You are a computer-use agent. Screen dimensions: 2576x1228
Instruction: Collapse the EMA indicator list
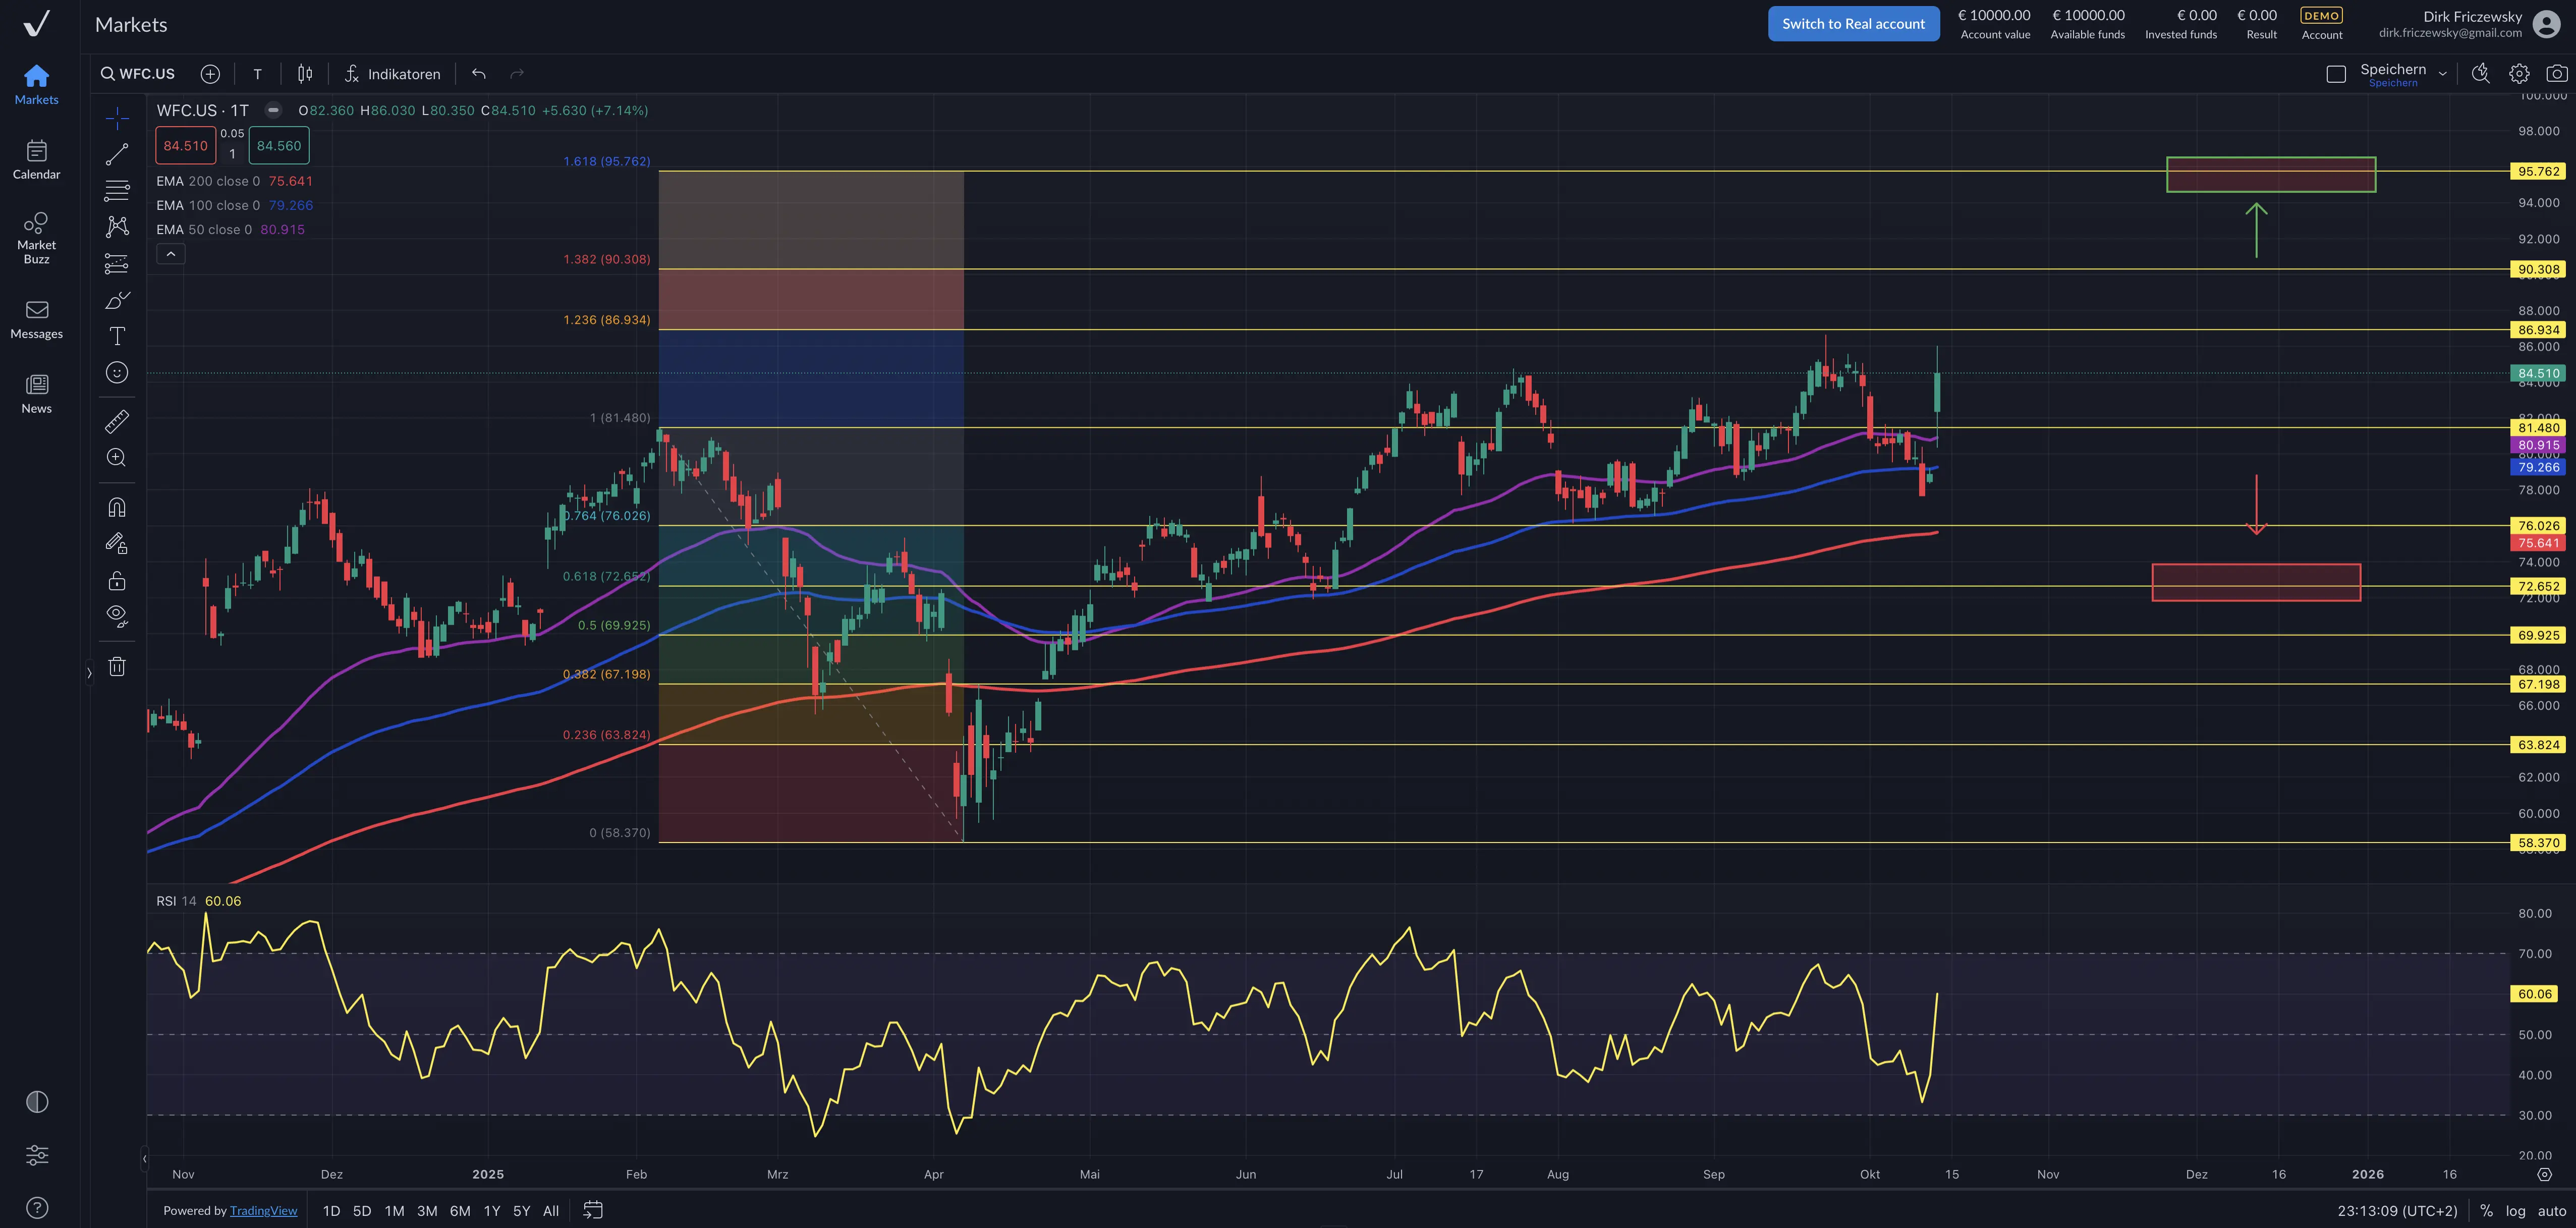point(170,253)
